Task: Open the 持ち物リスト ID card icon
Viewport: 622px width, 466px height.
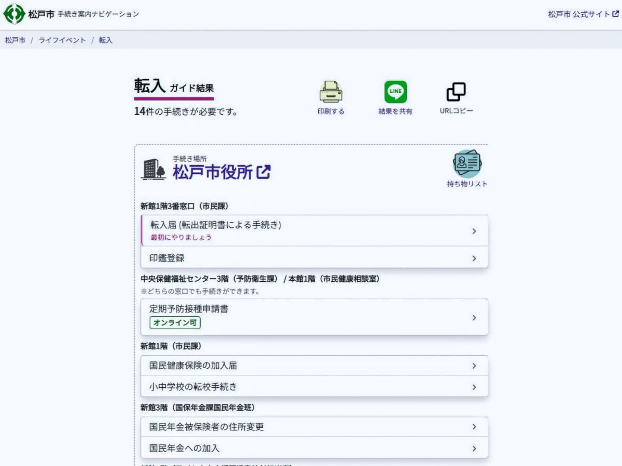Action: pyautogui.click(x=467, y=164)
